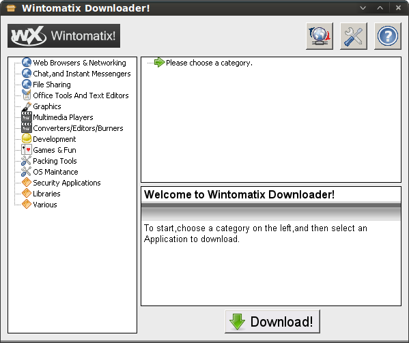
Task: Click the orange diamond icon beside Security Applications
Action: (x=27, y=182)
